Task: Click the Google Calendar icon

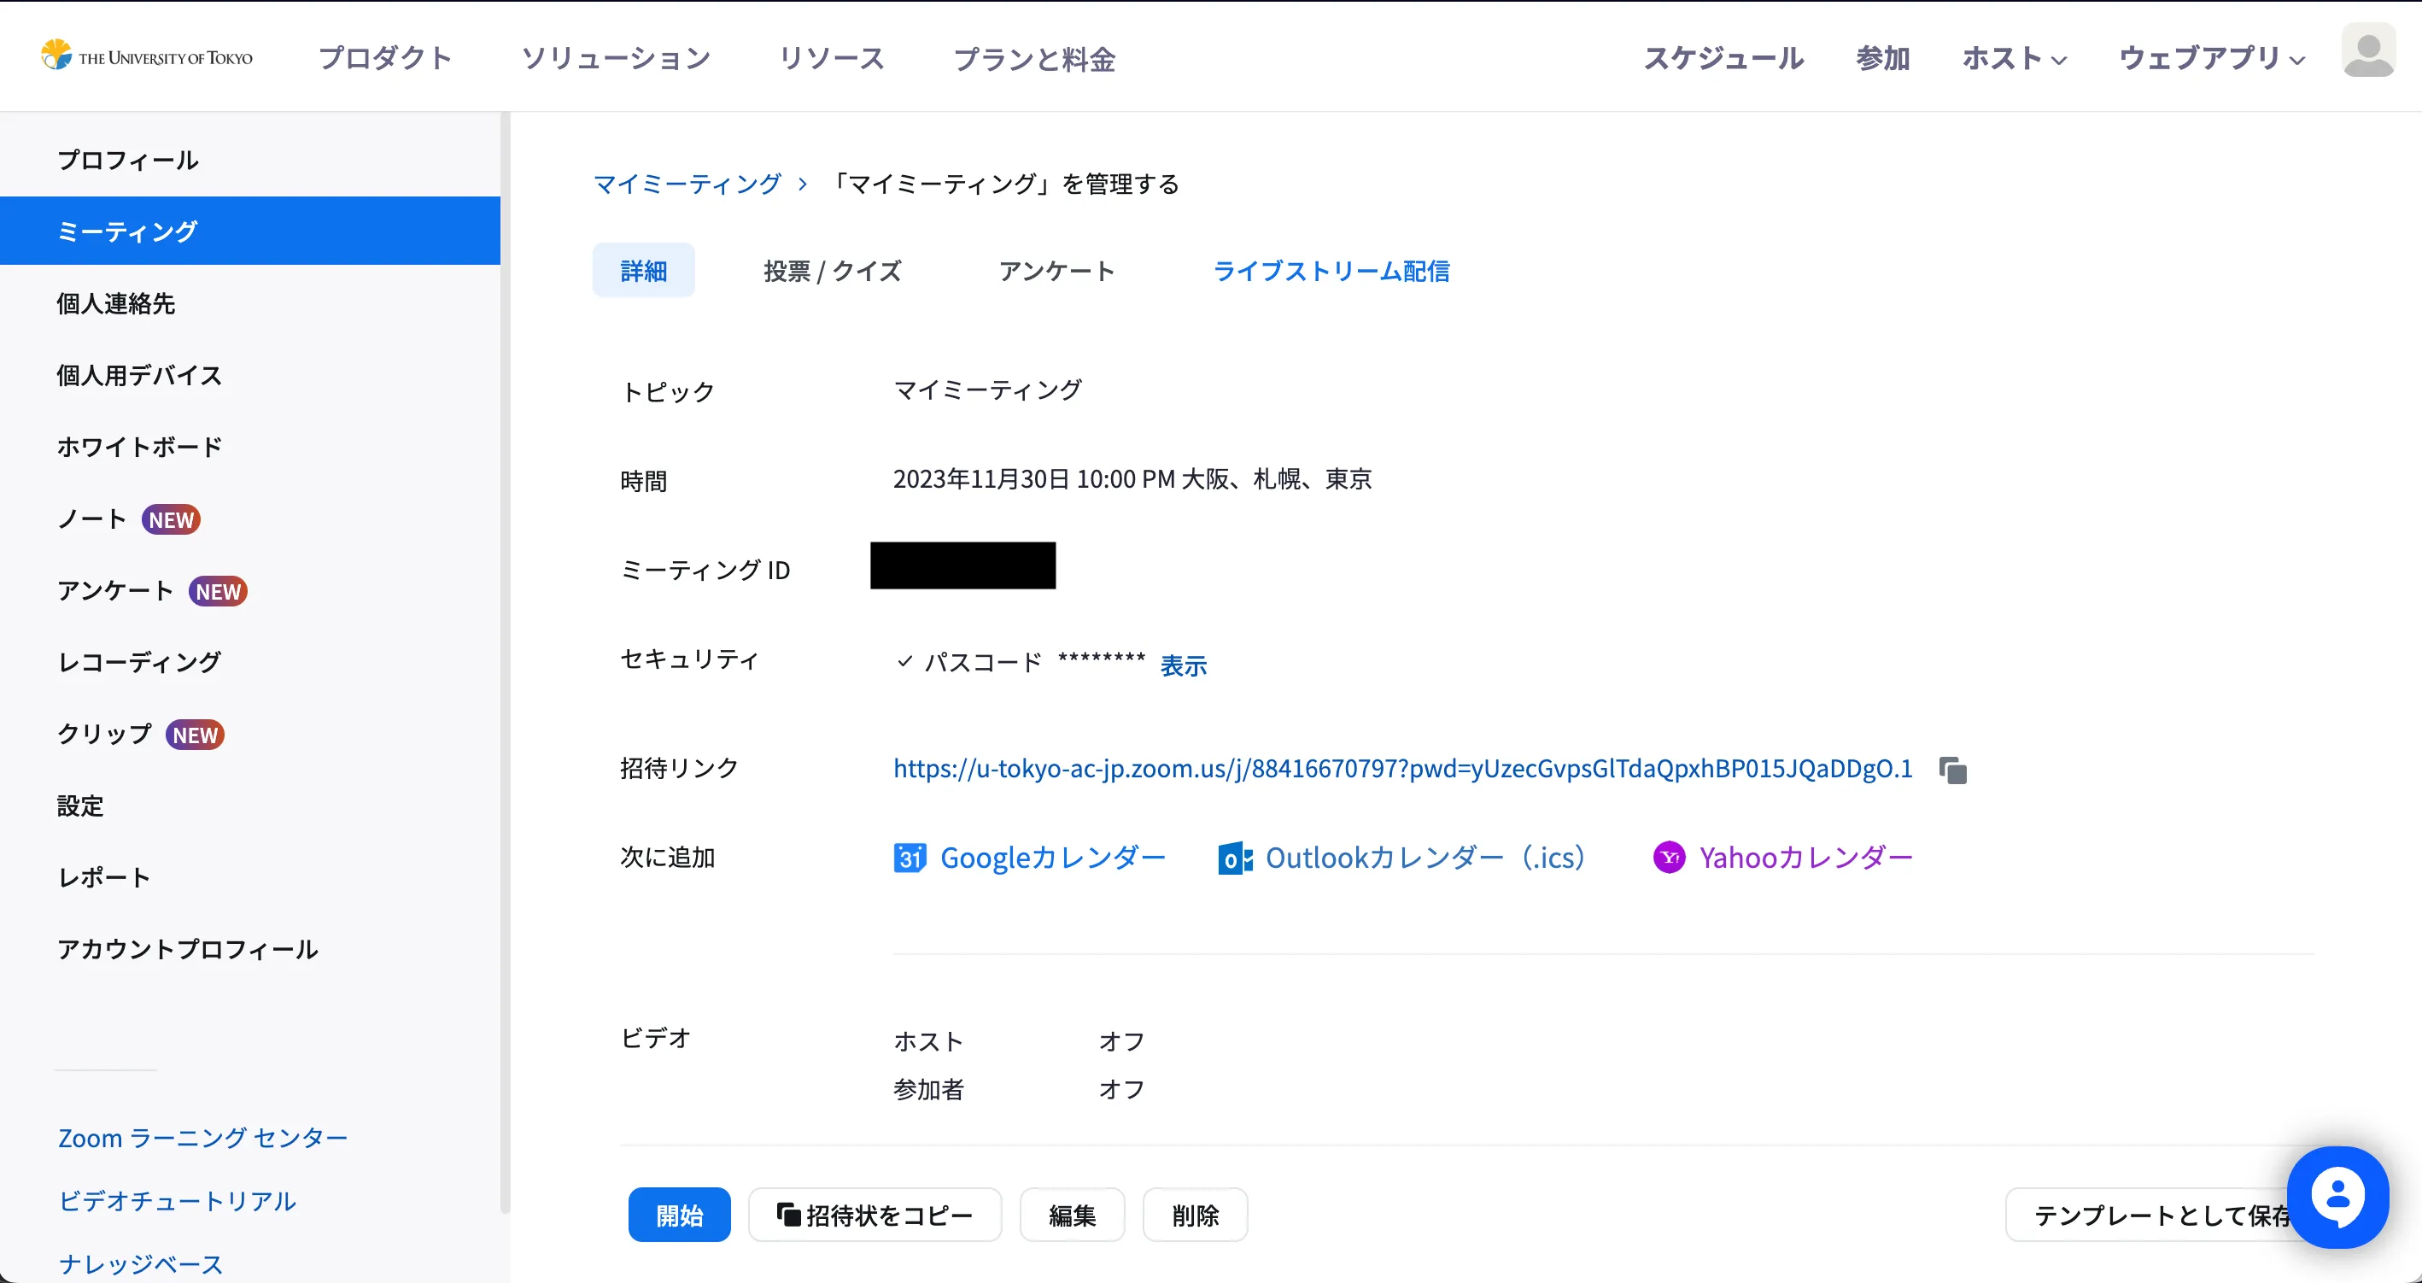Action: [910, 858]
